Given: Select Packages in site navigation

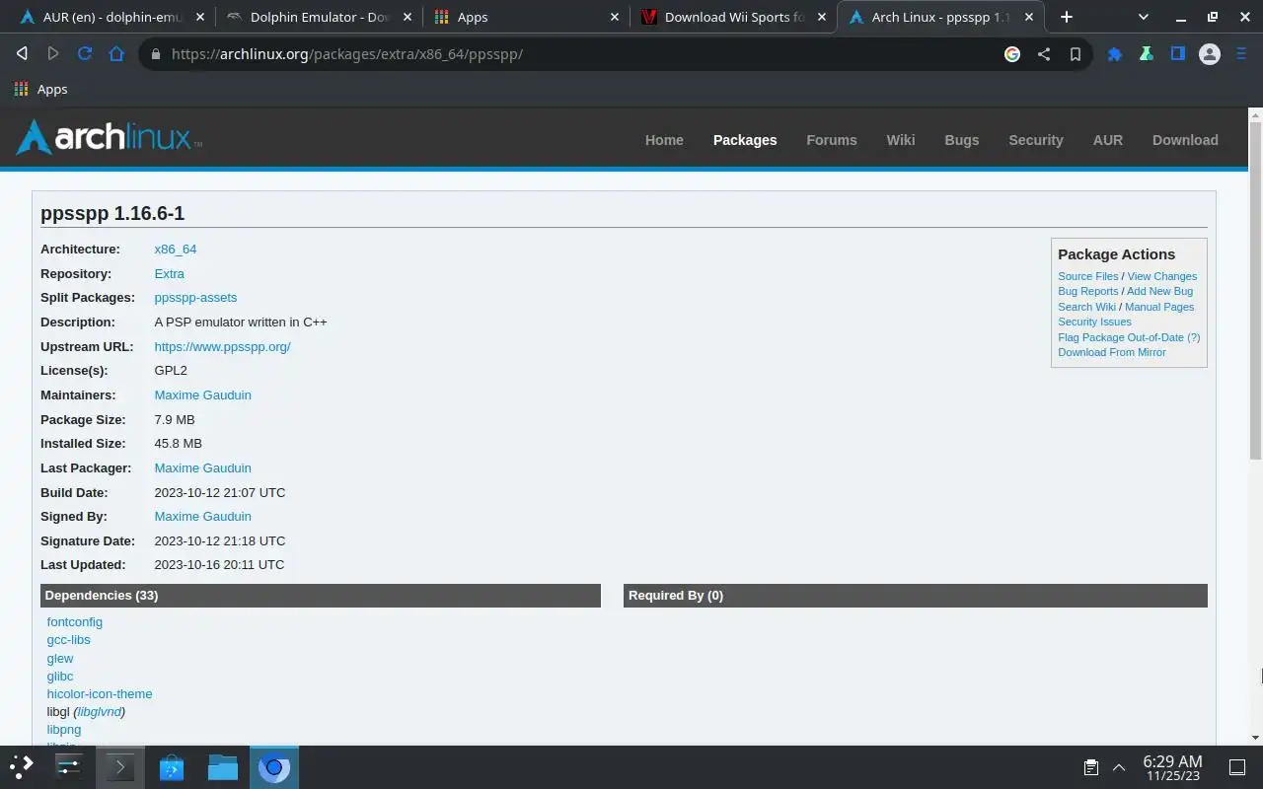Looking at the screenshot, I should 745,140.
